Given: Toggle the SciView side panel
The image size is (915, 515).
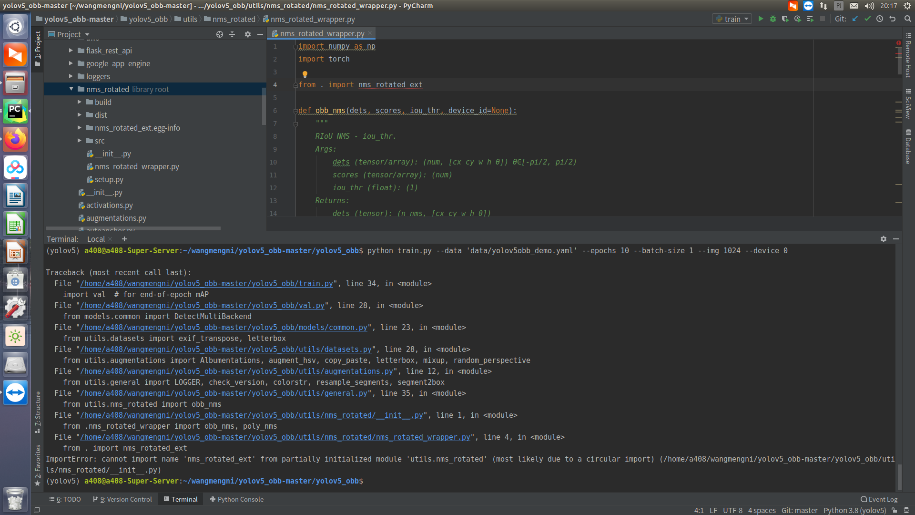Looking at the screenshot, I should 908,104.
